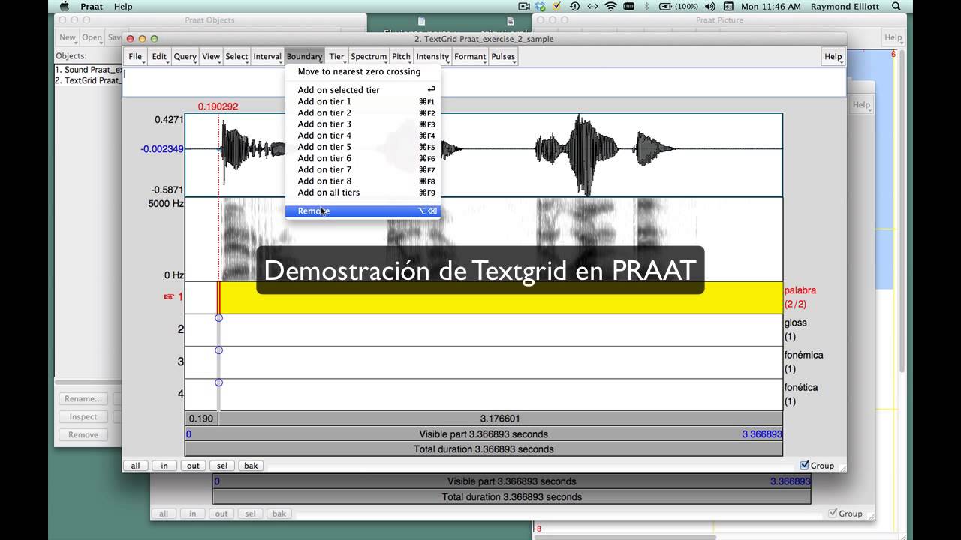Open the View dropdown menu
Image resolution: width=961 pixels, height=540 pixels.
(211, 56)
